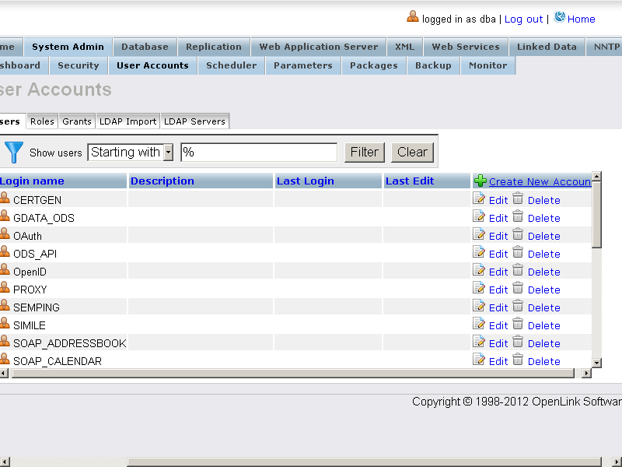
Task: Click the user icon beside OAuth
Action: [x=5, y=235]
